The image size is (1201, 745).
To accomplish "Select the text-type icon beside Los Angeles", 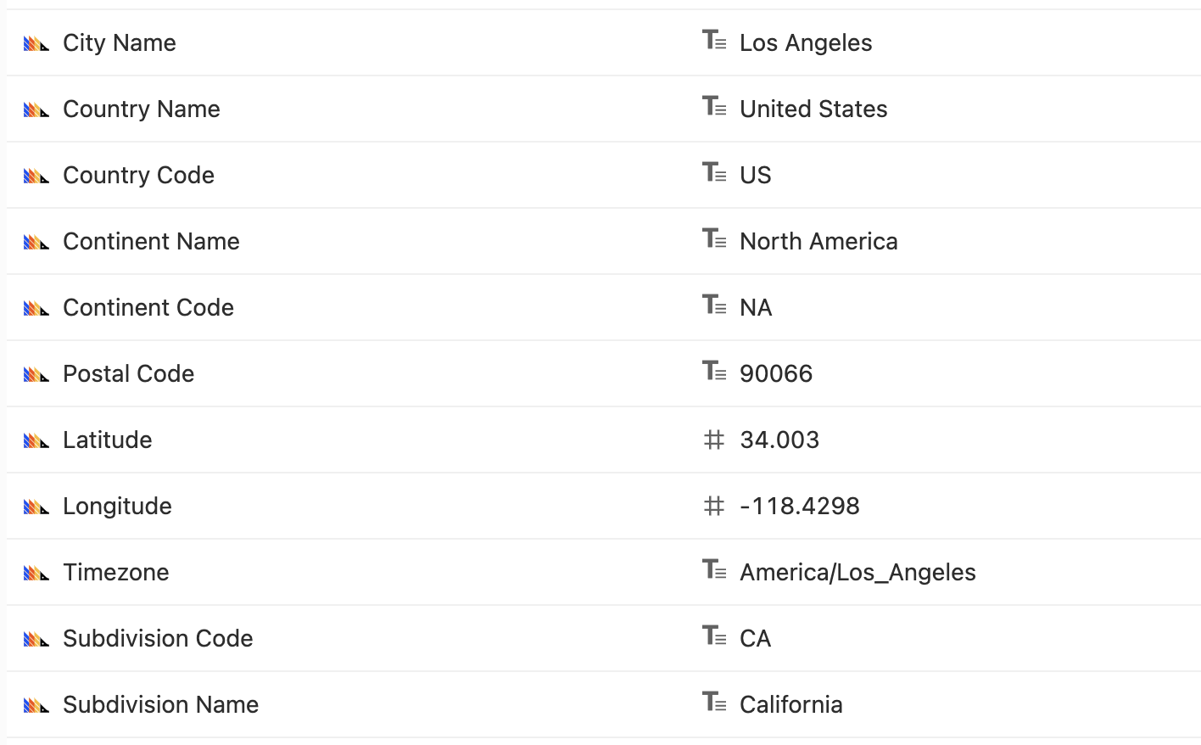I will coord(715,41).
